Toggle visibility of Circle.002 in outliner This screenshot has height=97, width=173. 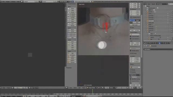point(168,17)
